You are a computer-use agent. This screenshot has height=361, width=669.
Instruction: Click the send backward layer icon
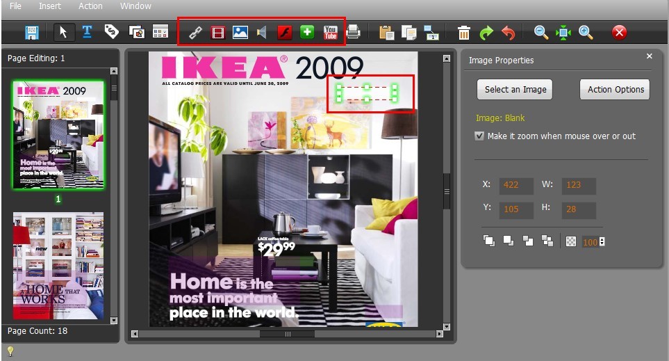pos(528,241)
